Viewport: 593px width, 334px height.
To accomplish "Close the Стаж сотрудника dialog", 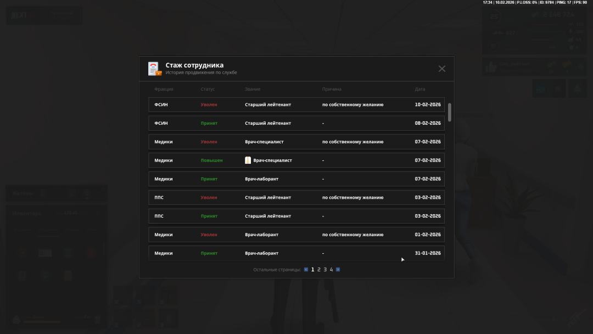I will pos(441,69).
